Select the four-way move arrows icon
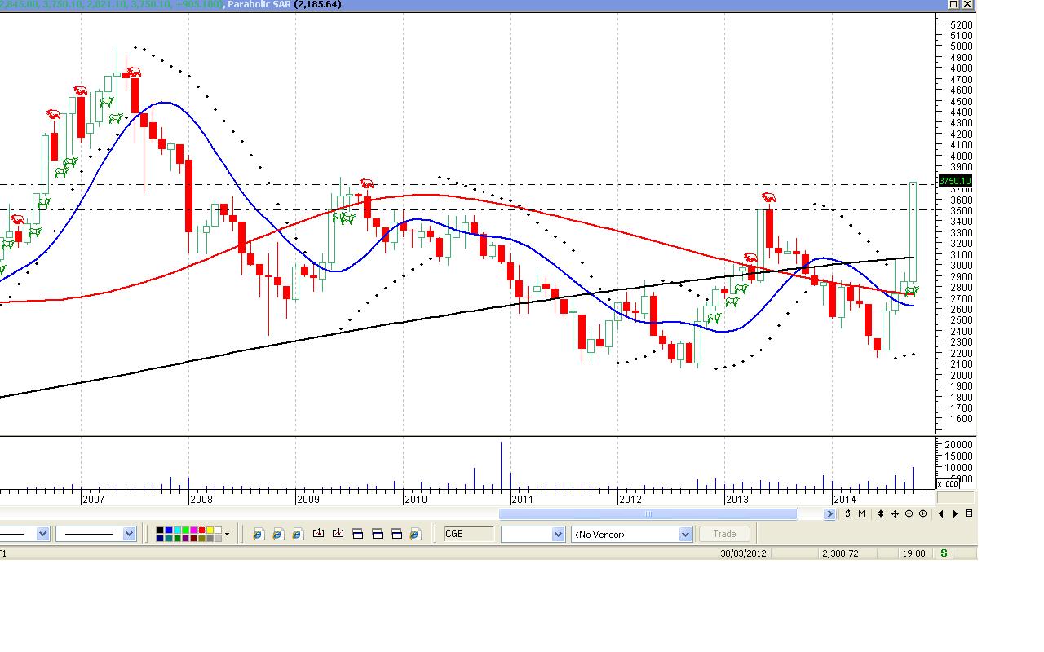Viewport: 1044px width, 652px height. [x=895, y=513]
